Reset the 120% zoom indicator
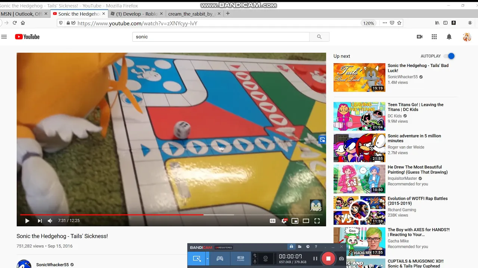Viewport: 478px width, 268px height. click(369, 23)
